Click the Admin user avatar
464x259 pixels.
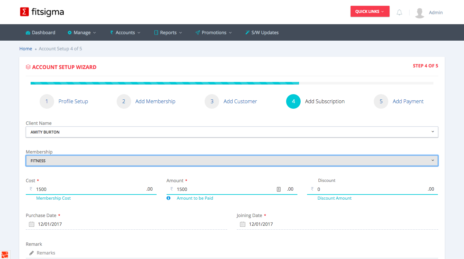tap(420, 13)
